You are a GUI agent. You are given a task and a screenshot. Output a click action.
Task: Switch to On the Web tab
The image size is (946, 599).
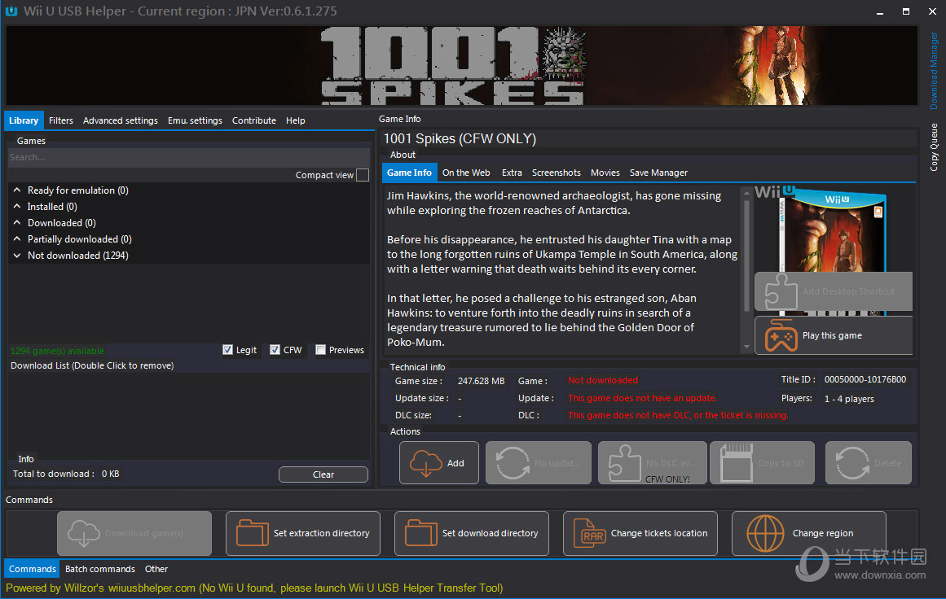tap(466, 173)
